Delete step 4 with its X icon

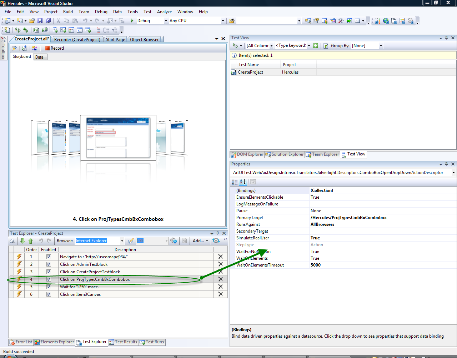click(221, 279)
